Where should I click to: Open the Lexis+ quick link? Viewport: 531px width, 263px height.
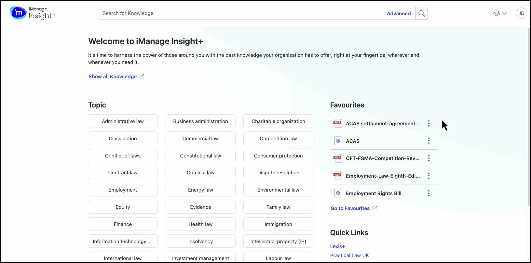point(337,246)
